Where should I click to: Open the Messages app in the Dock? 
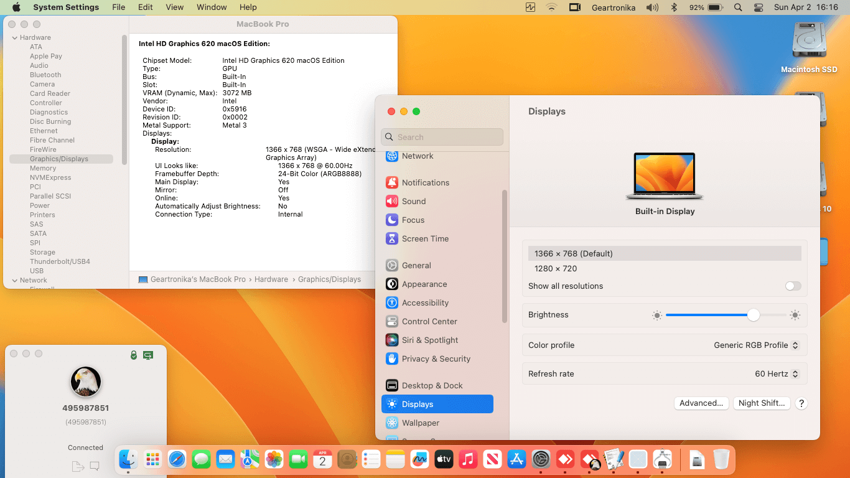(x=201, y=459)
